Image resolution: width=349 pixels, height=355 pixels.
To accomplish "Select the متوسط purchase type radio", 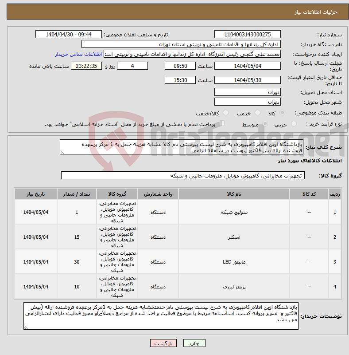I will (265, 124).
